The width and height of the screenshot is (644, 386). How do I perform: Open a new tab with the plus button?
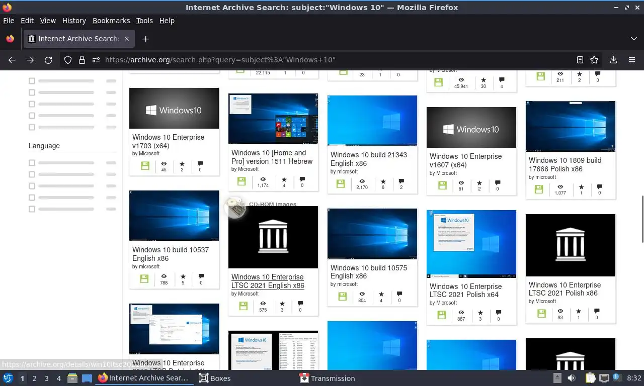(x=145, y=39)
